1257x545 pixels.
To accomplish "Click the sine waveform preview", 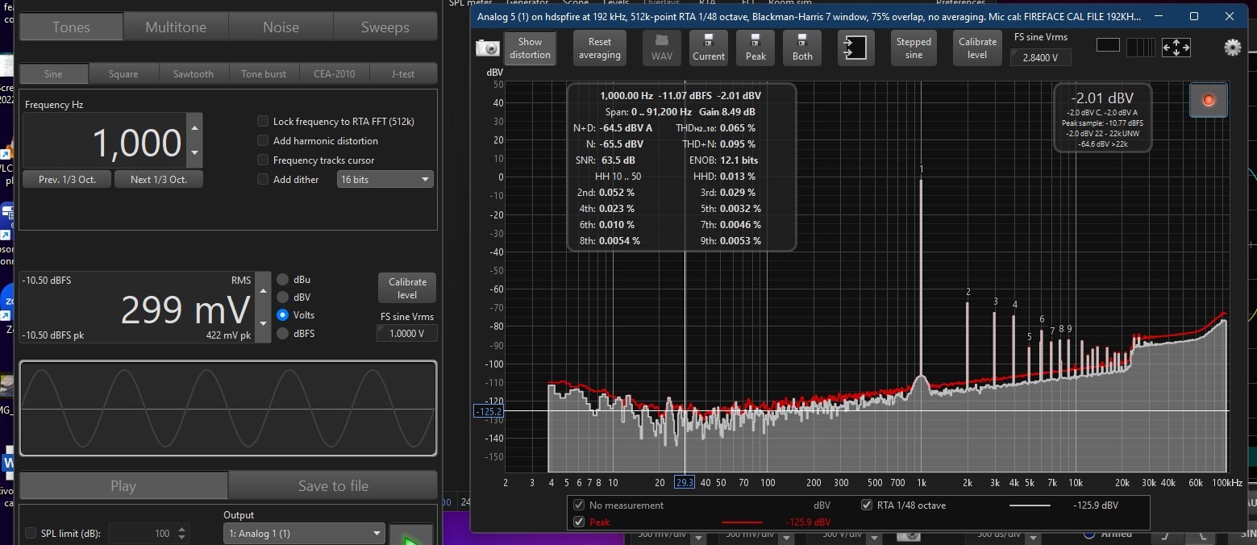I will 228,409.
